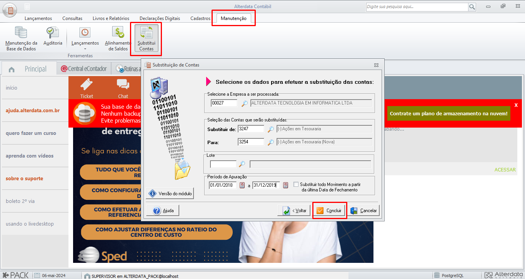Viewport: 525px width, 279px height.
Task: Click the empty Lote code field
Action: [x=223, y=164]
